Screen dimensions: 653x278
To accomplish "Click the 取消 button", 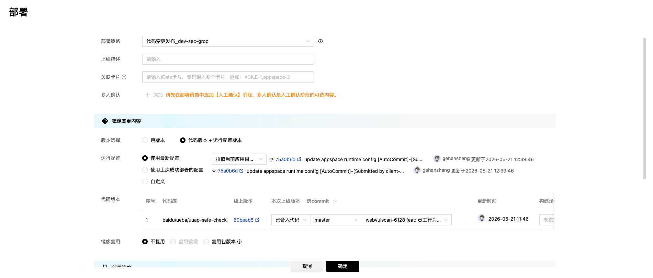I will [x=307, y=266].
